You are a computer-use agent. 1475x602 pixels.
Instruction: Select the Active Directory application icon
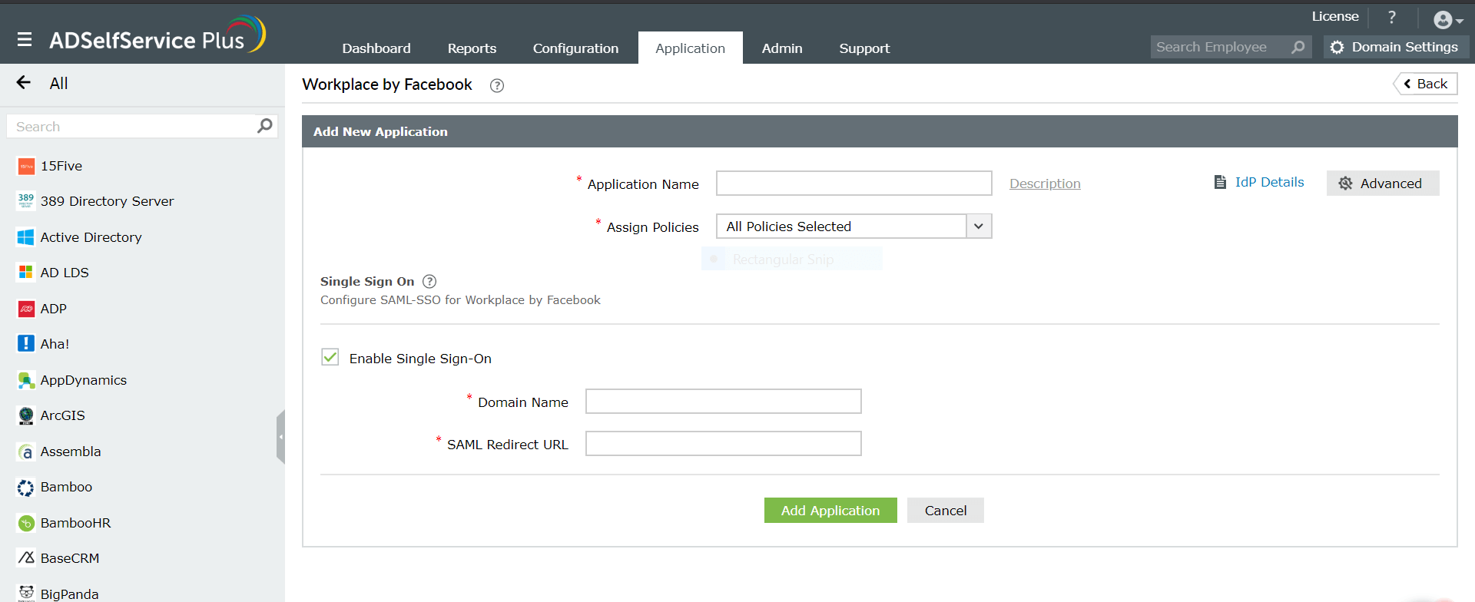[26, 237]
